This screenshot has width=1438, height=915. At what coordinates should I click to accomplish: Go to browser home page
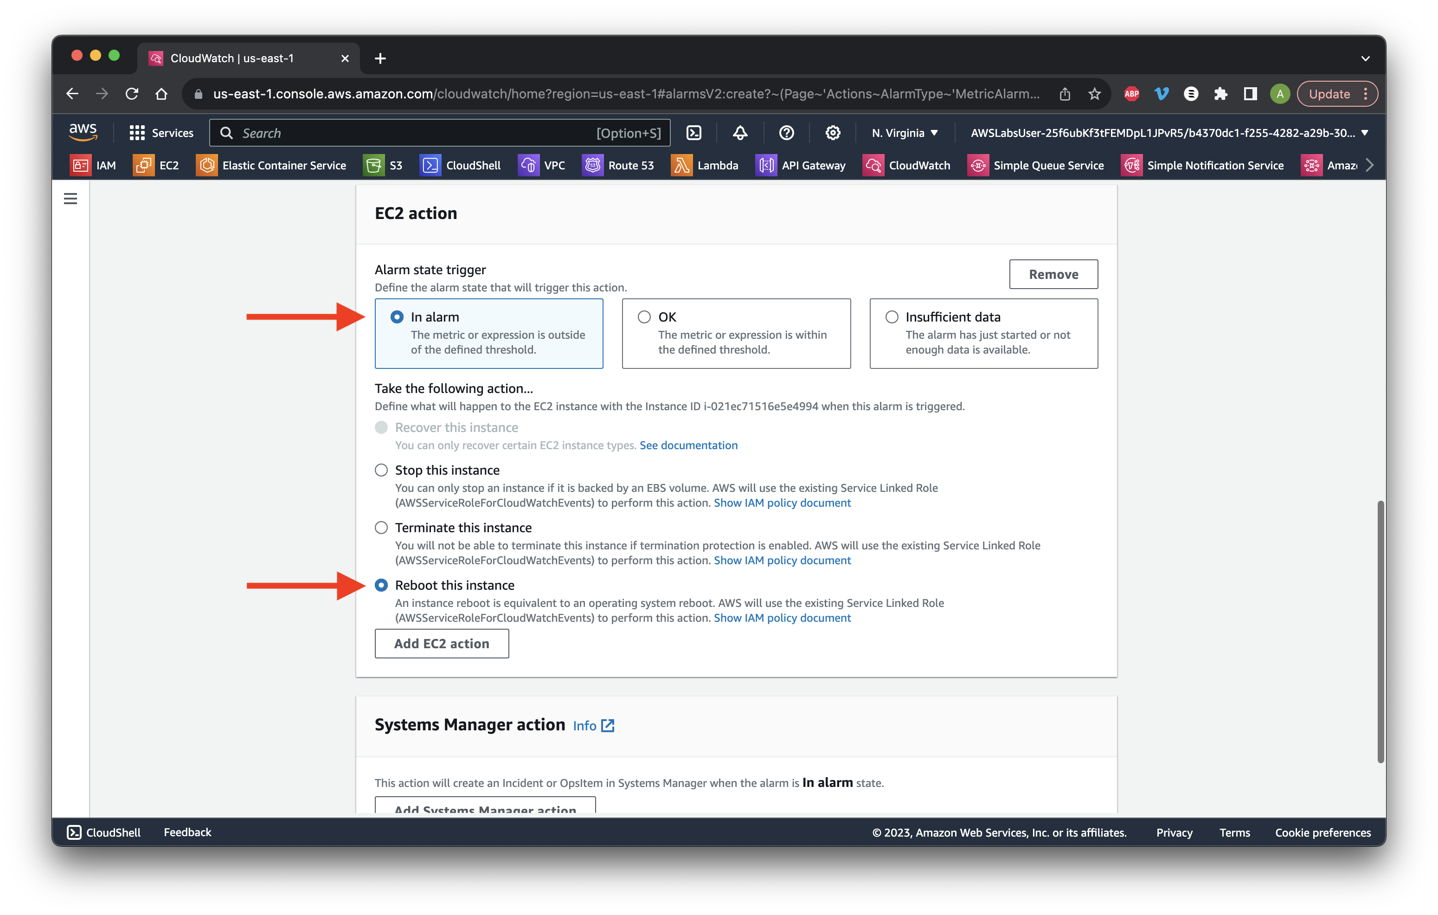coord(161,94)
